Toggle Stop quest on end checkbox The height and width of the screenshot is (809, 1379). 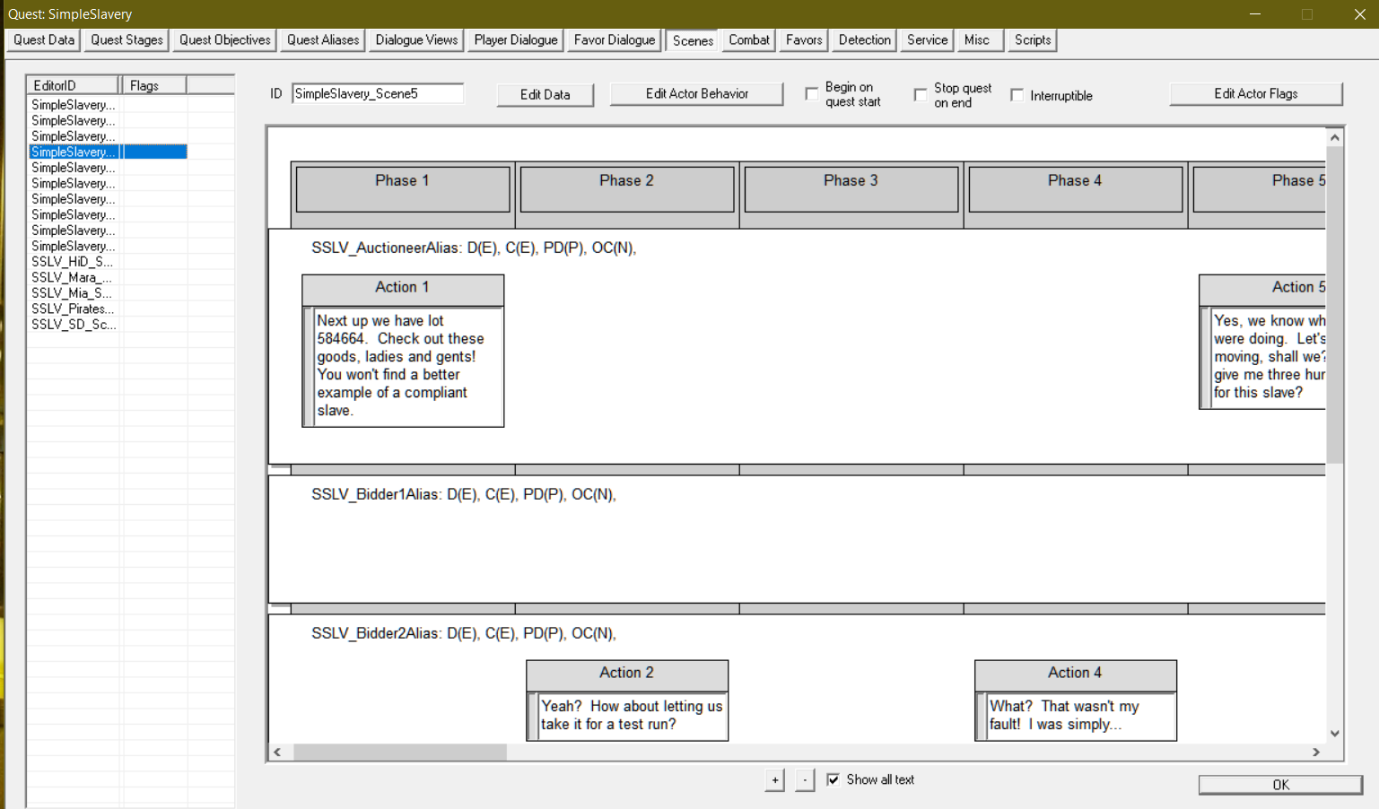coord(921,95)
